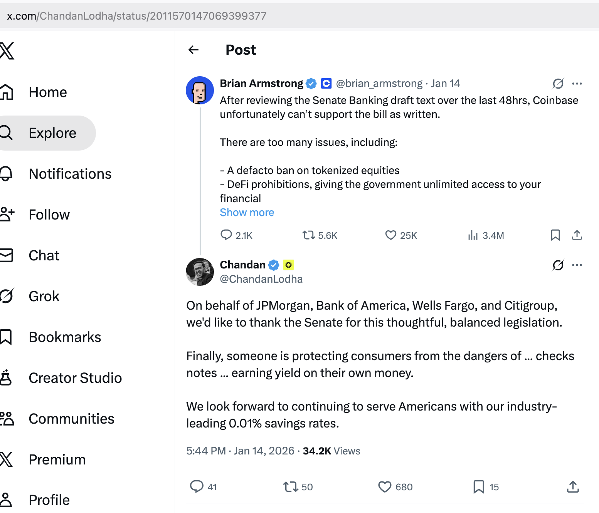Bookmark Chandan's post
The image size is (599, 513).
[x=478, y=487]
